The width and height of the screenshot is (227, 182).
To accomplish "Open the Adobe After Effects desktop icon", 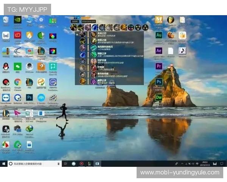I will [x=159, y=51].
